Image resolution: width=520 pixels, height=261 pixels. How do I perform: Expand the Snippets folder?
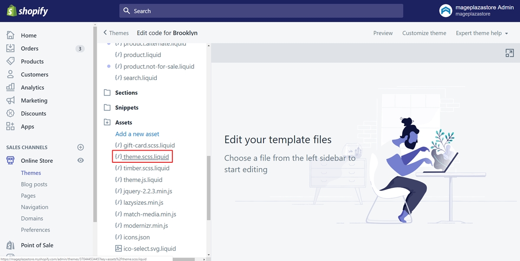point(127,107)
